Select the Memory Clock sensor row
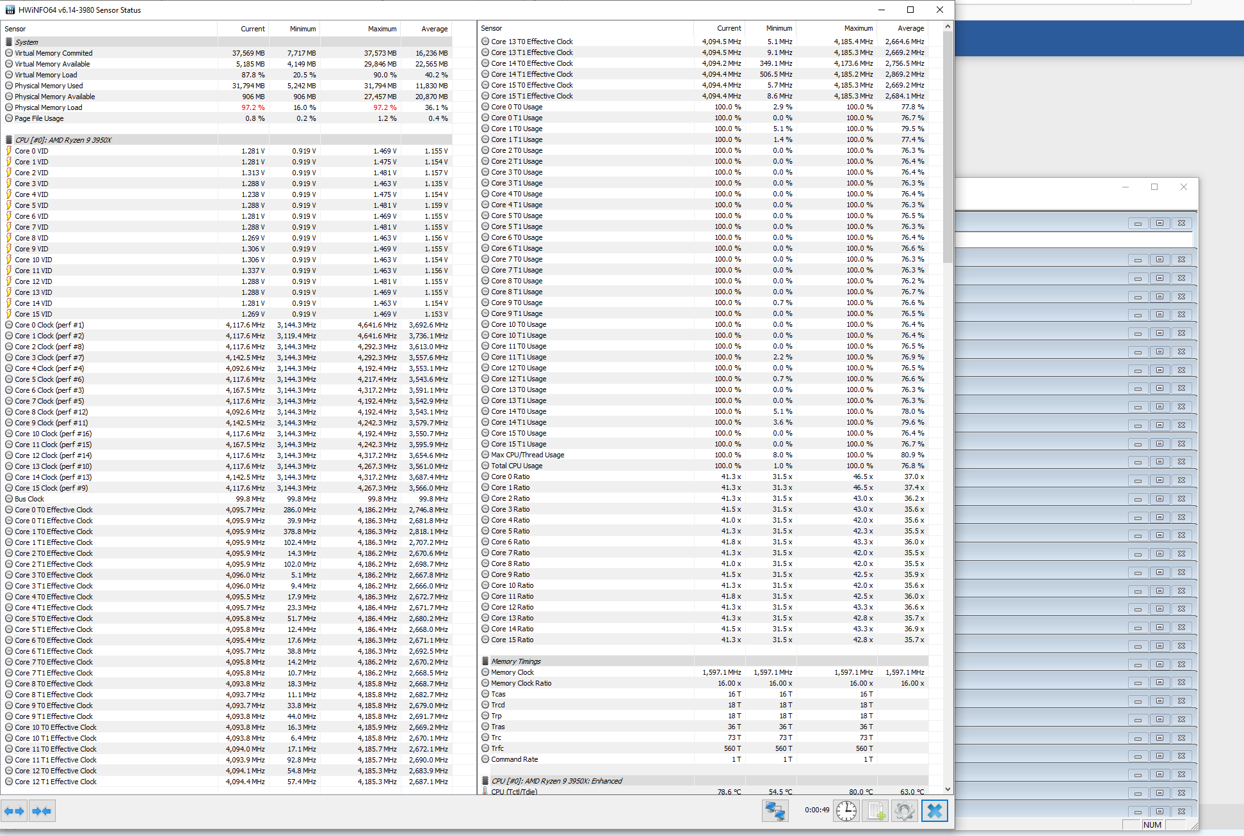 [512, 672]
